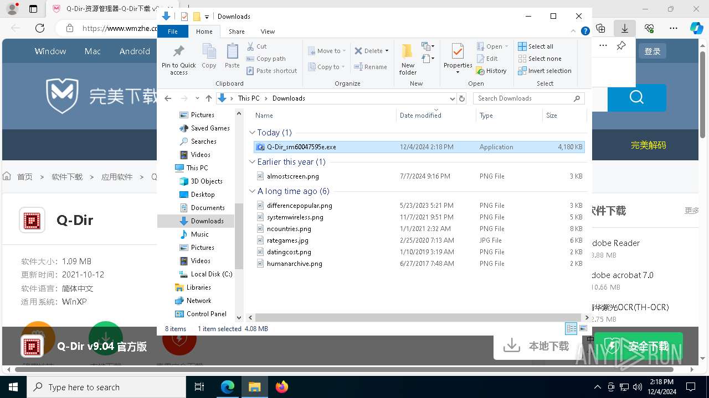
Task: Click Select all
Action: click(x=536, y=46)
